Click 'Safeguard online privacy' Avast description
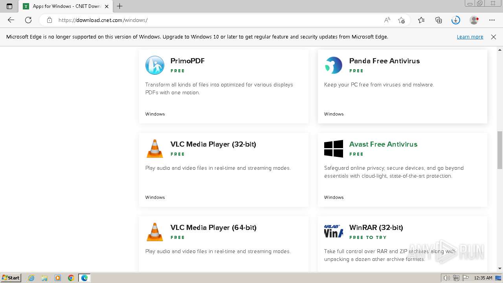This screenshot has height=283, width=503. [x=394, y=172]
